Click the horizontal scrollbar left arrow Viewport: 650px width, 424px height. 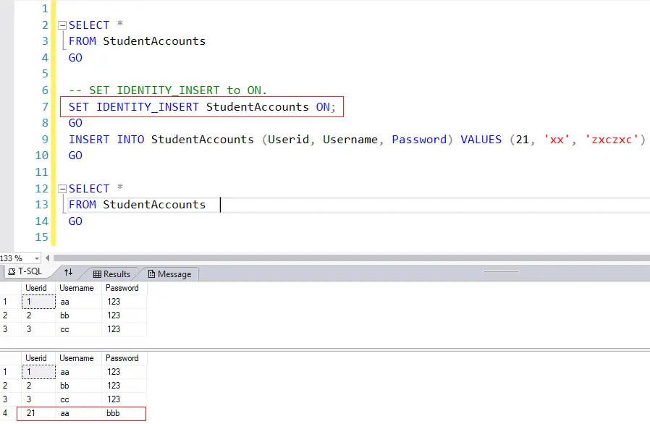coord(48,258)
